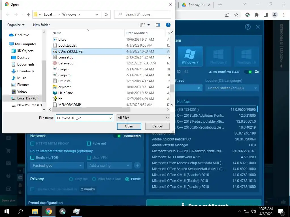The height and width of the screenshot is (217, 290).
Task: Select MEMORY.DMP file
Action: (67, 105)
